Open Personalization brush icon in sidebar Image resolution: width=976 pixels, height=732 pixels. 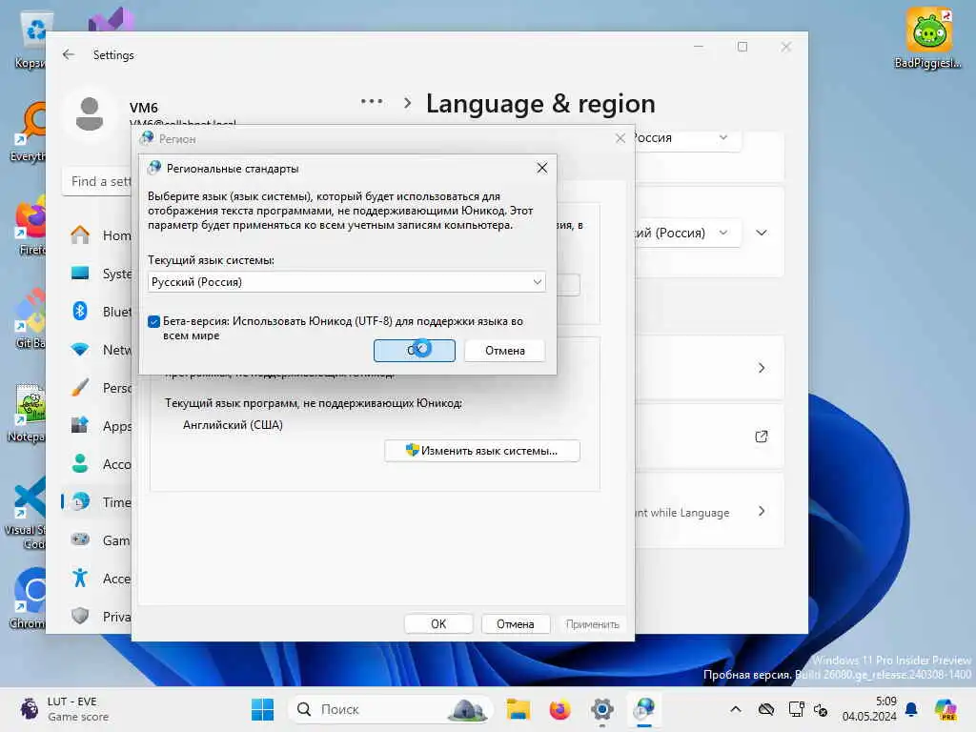click(x=80, y=388)
